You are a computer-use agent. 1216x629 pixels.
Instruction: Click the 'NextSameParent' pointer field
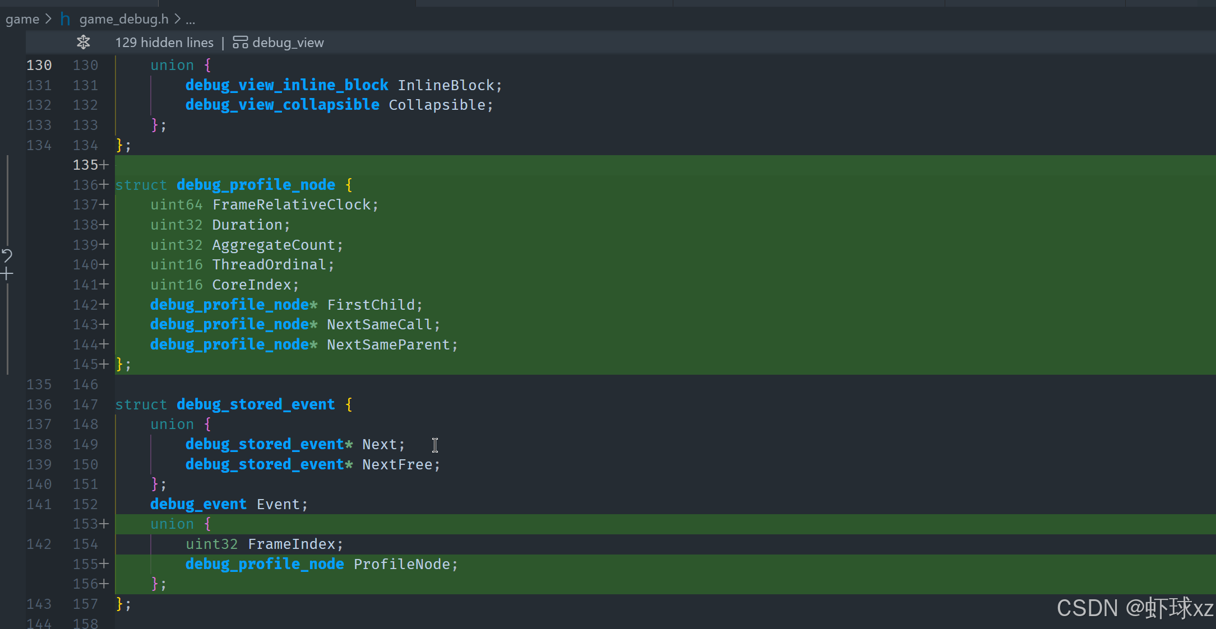click(x=388, y=344)
